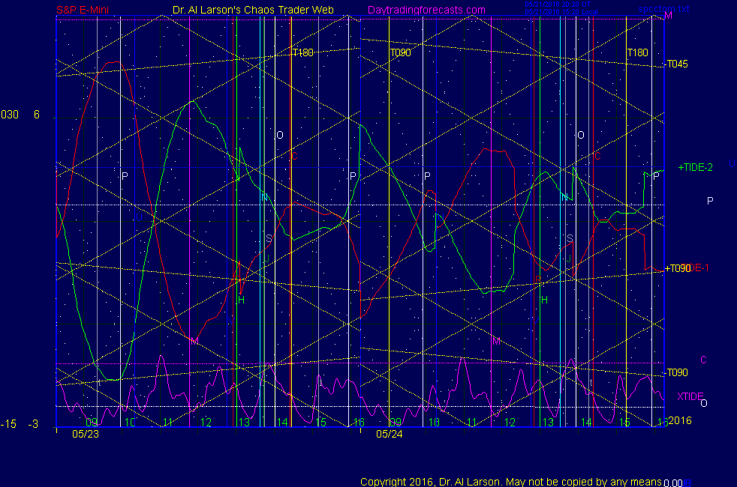Click the white P marker outside right edge
Screen dimensions: 737x487
(710, 201)
